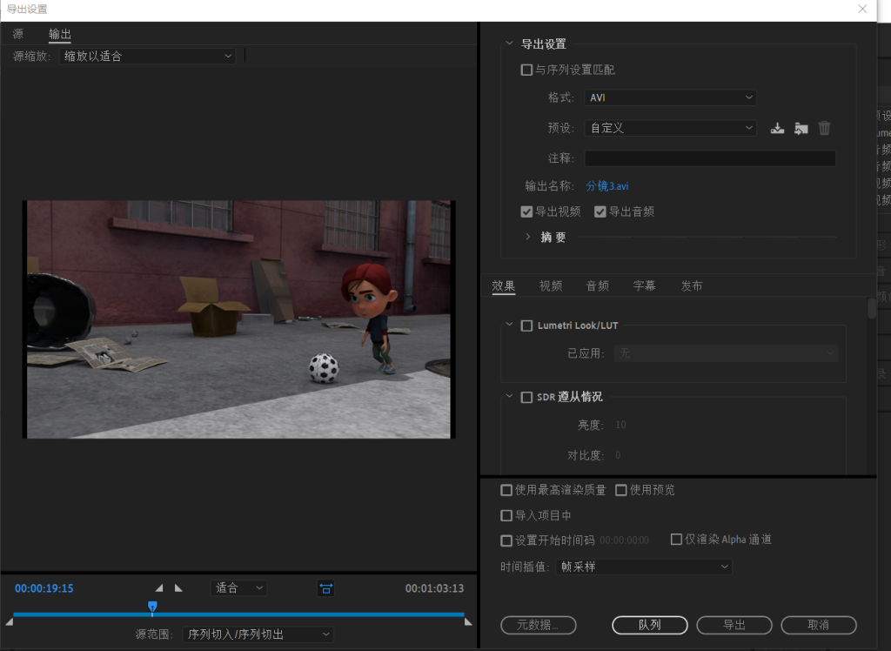Select the 效果 tab
The height and width of the screenshot is (651, 891).
coord(504,286)
